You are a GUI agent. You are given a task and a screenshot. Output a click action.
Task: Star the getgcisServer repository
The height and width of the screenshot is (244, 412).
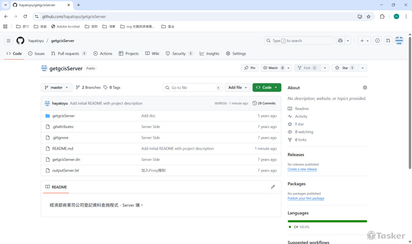(343, 68)
